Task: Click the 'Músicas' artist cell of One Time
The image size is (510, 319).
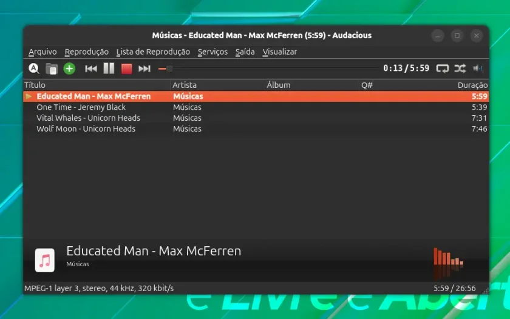Action: pos(187,107)
